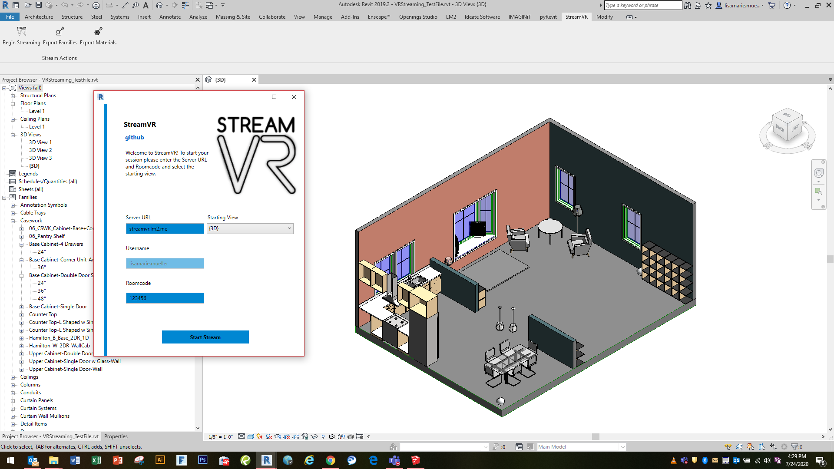Screen dimensions: 834x469
Task: Open the Visual Style cube icon
Action: [251, 436]
